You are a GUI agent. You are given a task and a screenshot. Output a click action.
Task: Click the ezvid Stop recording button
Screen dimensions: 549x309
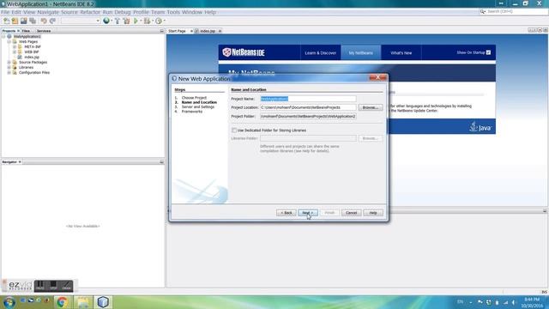point(53,286)
